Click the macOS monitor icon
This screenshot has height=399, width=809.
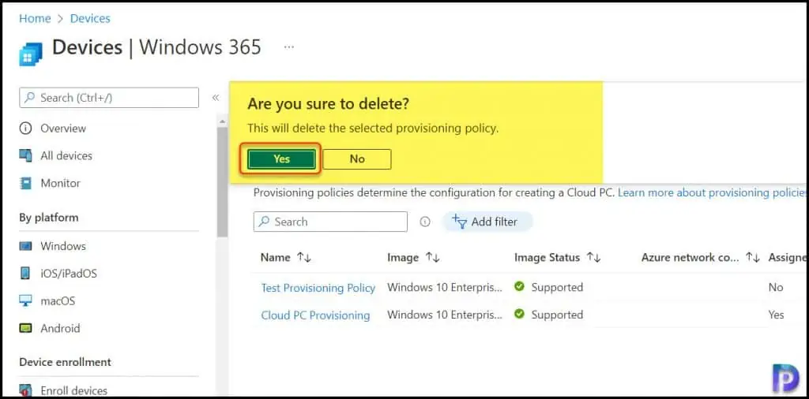click(x=25, y=300)
